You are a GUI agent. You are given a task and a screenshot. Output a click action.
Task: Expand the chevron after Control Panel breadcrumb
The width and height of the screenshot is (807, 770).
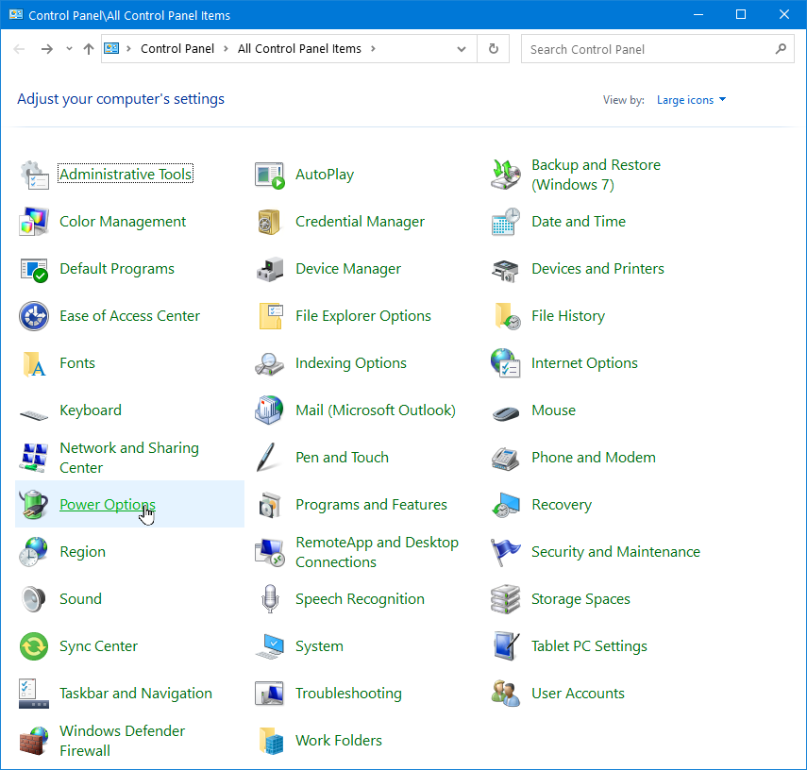226,49
